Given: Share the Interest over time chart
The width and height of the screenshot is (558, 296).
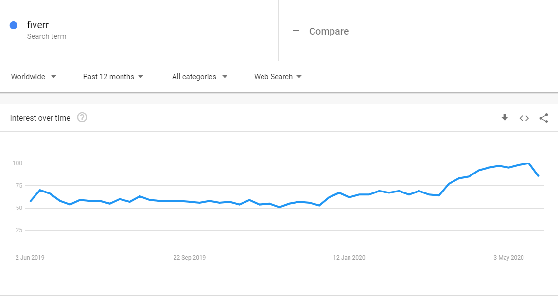Looking at the screenshot, I should (544, 118).
